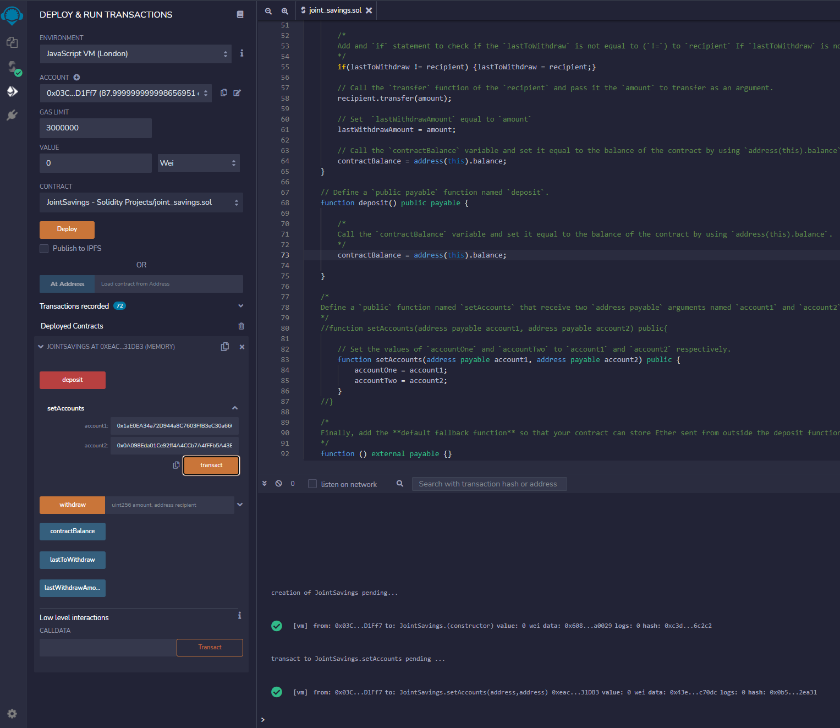Click the sign message edit icon
Viewport: 840px width, 728px height.
point(237,92)
